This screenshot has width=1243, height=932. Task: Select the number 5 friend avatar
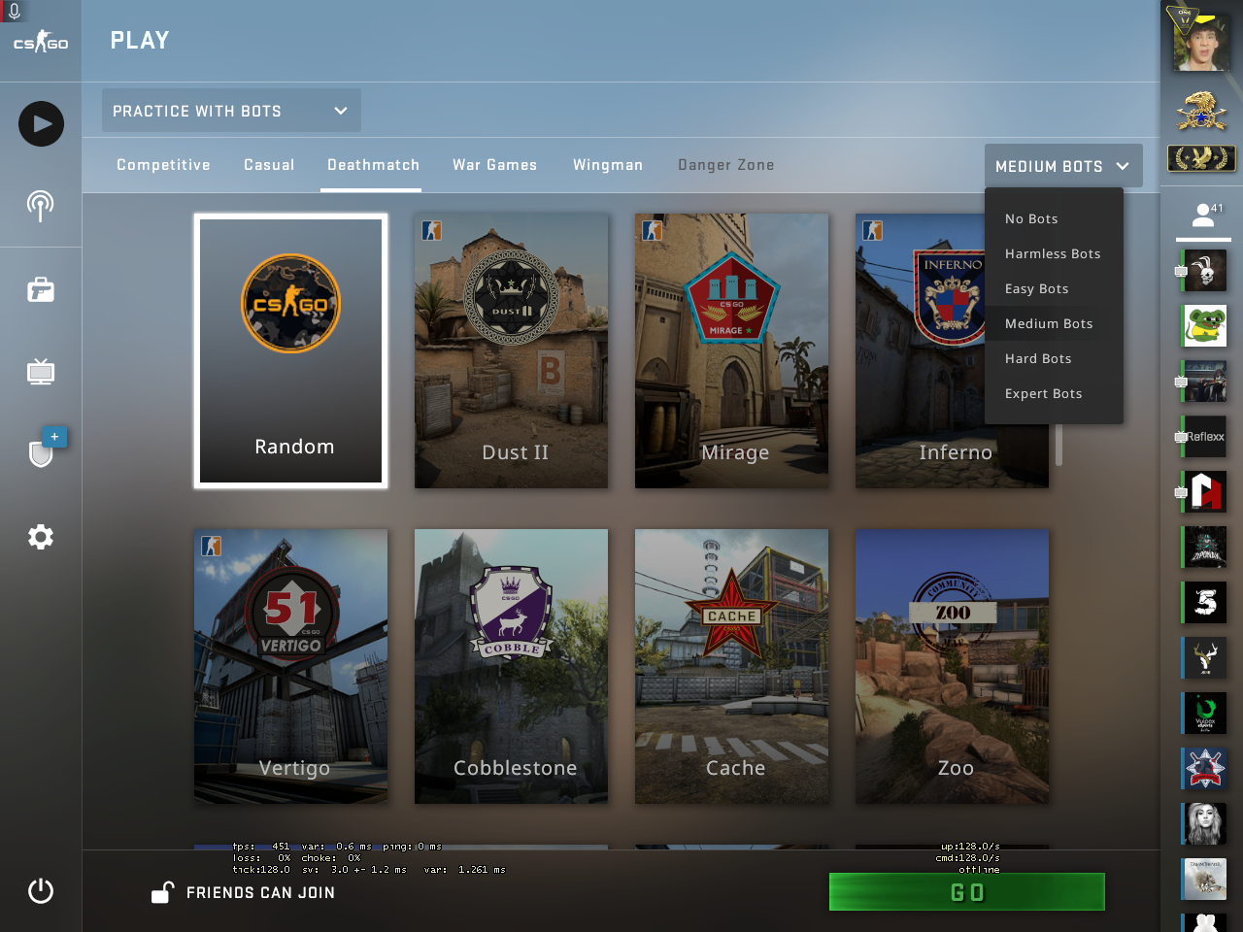click(1205, 603)
